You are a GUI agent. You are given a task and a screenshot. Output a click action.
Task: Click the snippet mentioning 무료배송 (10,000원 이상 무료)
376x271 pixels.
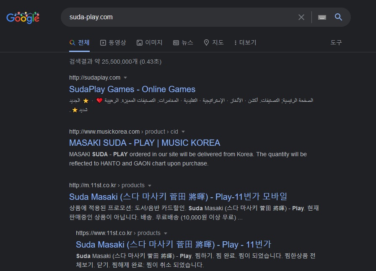coord(194,213)
